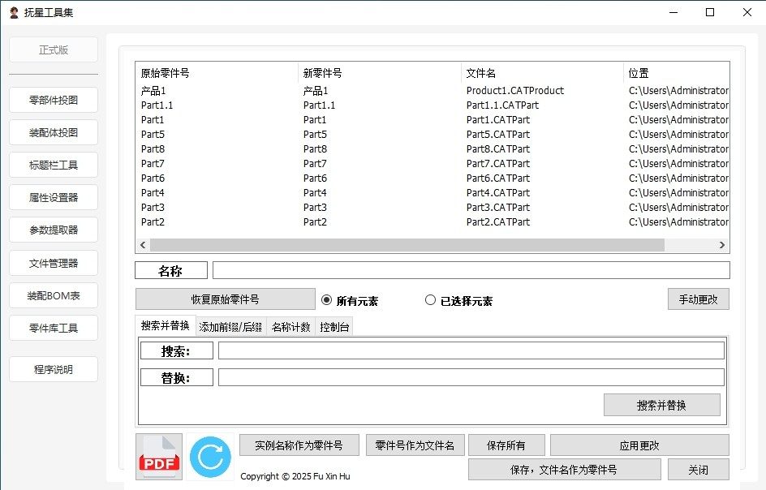Switch to the 搜索并替换 tab
Viewport: 766px width, 490px height.
tap(165, 326)
